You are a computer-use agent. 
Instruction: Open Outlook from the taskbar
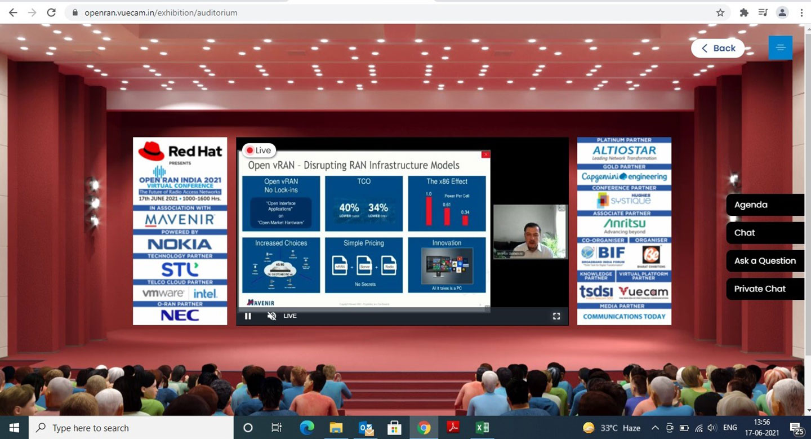click(366, 428)
